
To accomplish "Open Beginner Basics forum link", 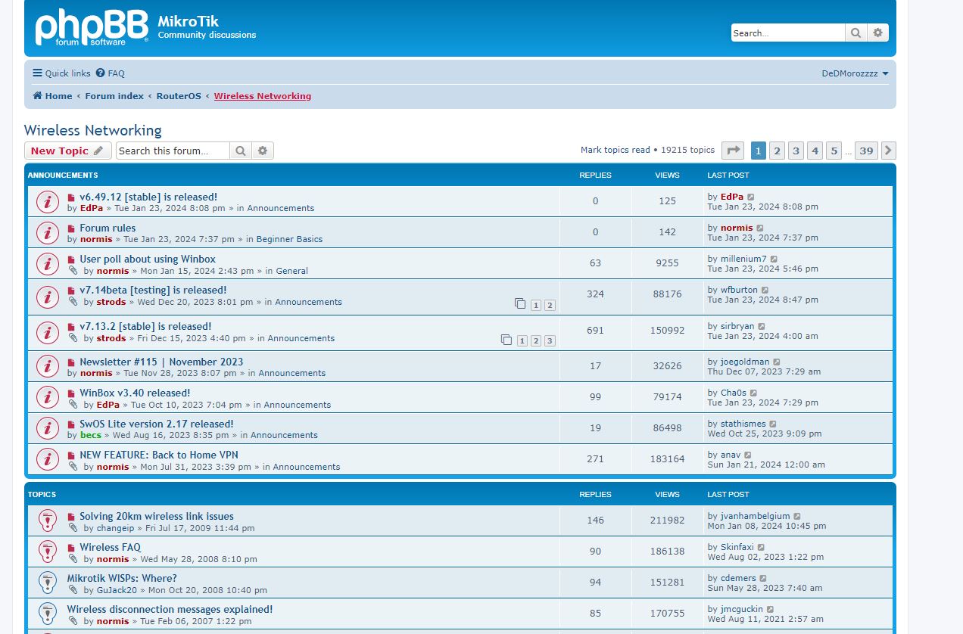I will click(x=289, y=239).
